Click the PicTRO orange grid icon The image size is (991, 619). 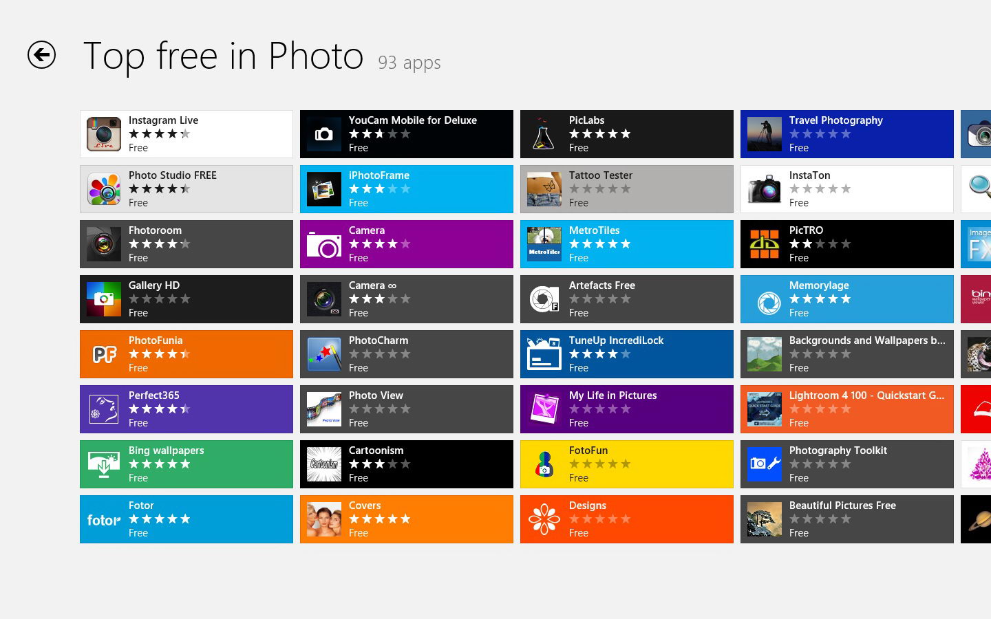click(x=765, y=244)
